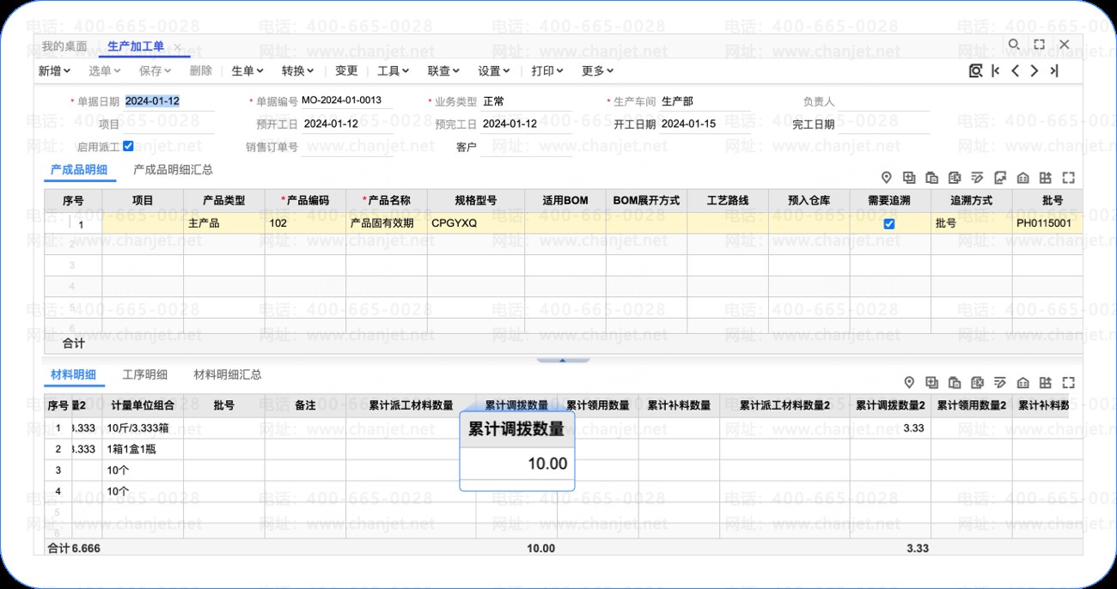1117x589 pixels.
Task: Switch to 我的桌面 tab
Action: pos(64,46)
